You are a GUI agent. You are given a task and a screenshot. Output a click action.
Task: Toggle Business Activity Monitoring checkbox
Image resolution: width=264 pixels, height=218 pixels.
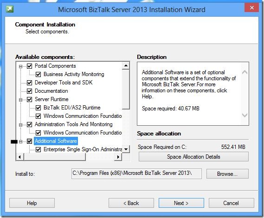[38, 74]
